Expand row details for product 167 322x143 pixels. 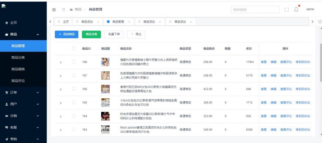[61, 76]
